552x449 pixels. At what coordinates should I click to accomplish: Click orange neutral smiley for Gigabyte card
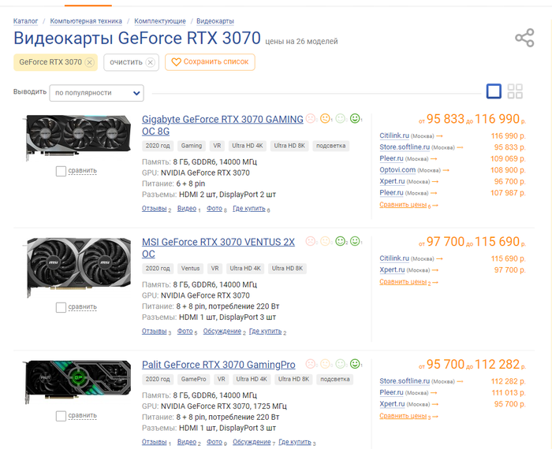click(325, 119)
